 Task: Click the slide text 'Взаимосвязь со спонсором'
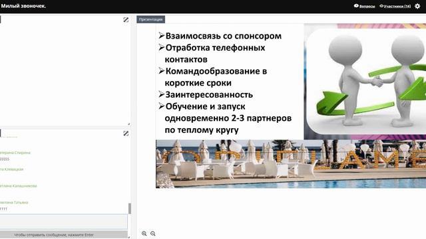click(224, 36)
